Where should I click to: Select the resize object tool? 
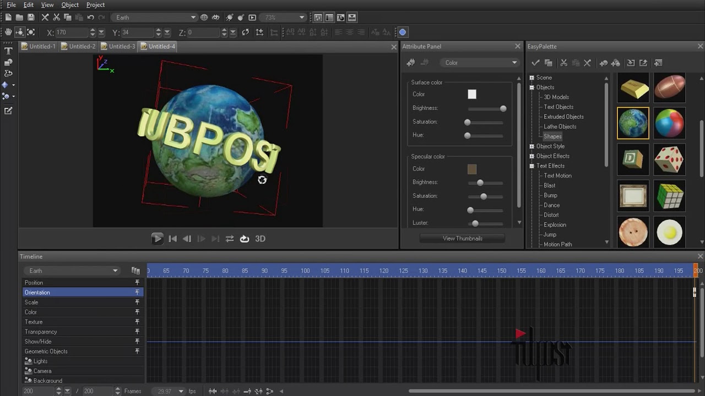click(x=31, y=32)
